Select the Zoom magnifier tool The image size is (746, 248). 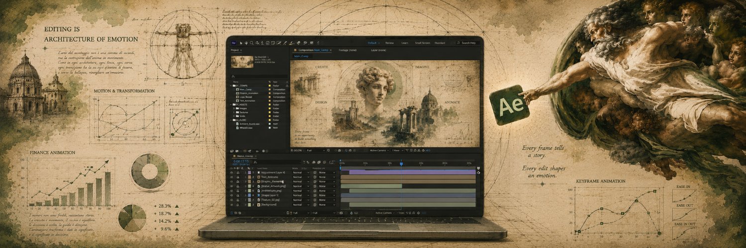pyautogui.click(x=252, y=43)
